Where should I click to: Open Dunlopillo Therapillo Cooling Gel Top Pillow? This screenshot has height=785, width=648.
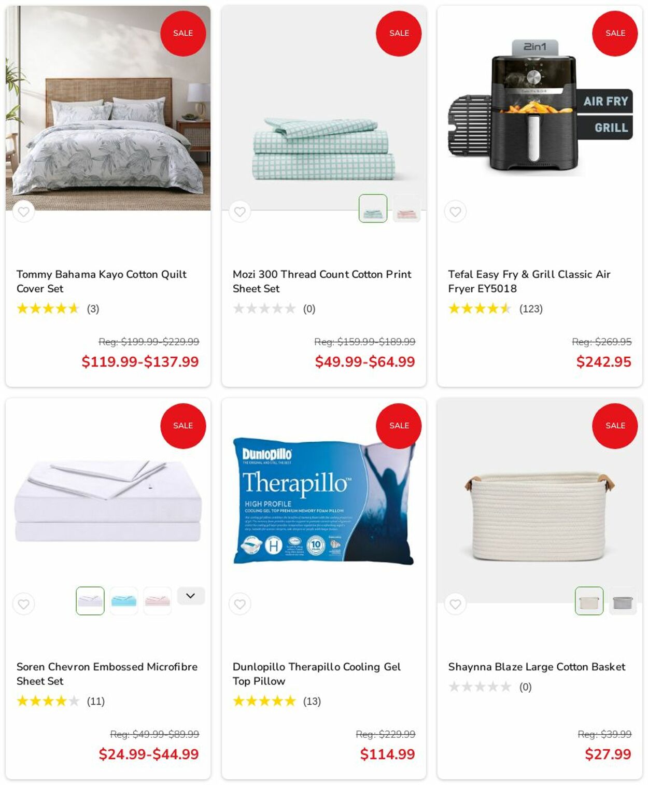pos(316,674)
